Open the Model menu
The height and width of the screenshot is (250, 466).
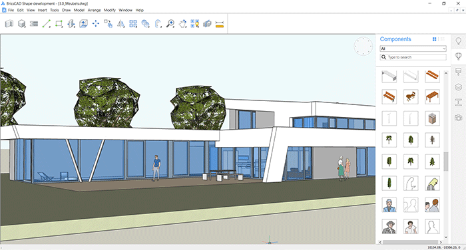point(79,10)
